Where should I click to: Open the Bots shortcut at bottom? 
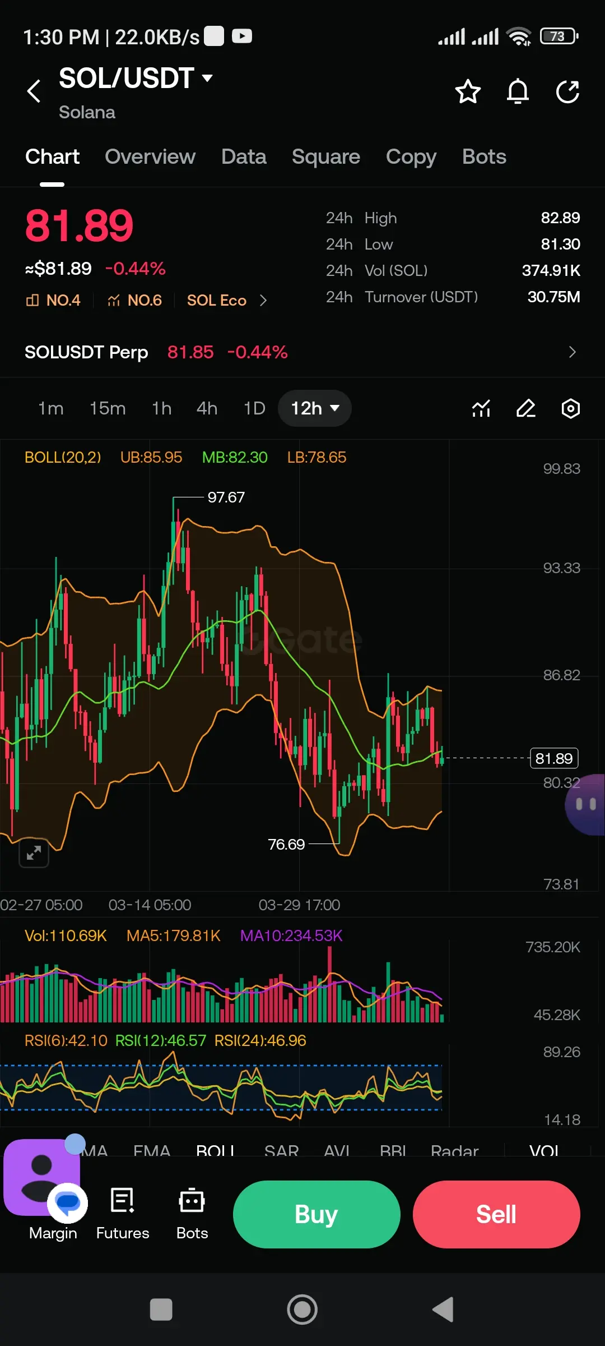(x=192, y=1214)
